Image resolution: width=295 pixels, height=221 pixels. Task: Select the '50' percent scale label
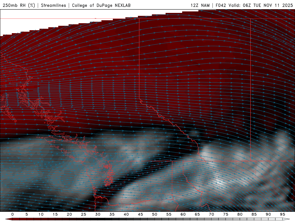tap(155, 214)
